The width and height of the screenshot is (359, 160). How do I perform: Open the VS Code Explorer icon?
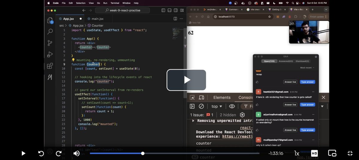point(50,20)
